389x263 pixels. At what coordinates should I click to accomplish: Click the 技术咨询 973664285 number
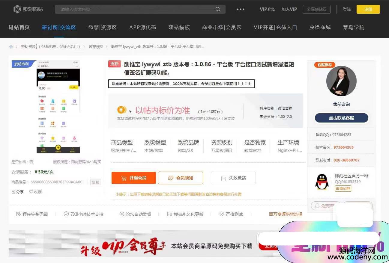point(343,147)
